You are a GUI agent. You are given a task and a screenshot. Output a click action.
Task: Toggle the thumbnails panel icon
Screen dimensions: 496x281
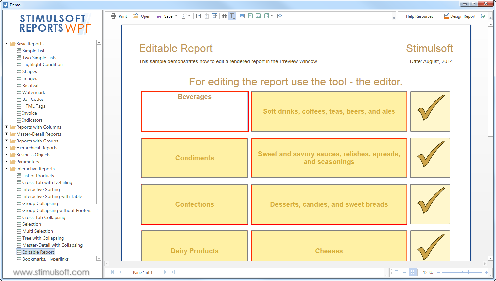point(214,16)
